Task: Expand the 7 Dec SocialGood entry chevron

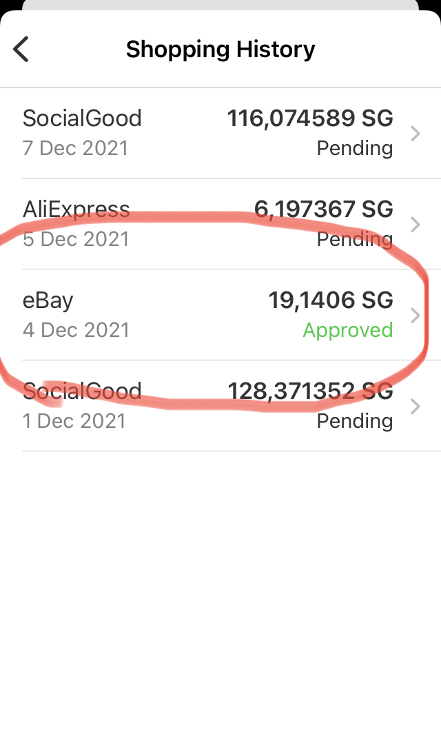Action: (x=415, y=134)
